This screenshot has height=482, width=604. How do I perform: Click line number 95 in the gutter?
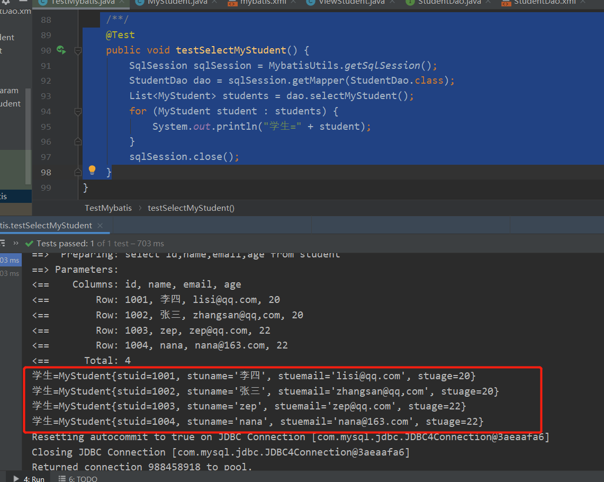pyautogui.click(x=46, y=127)
